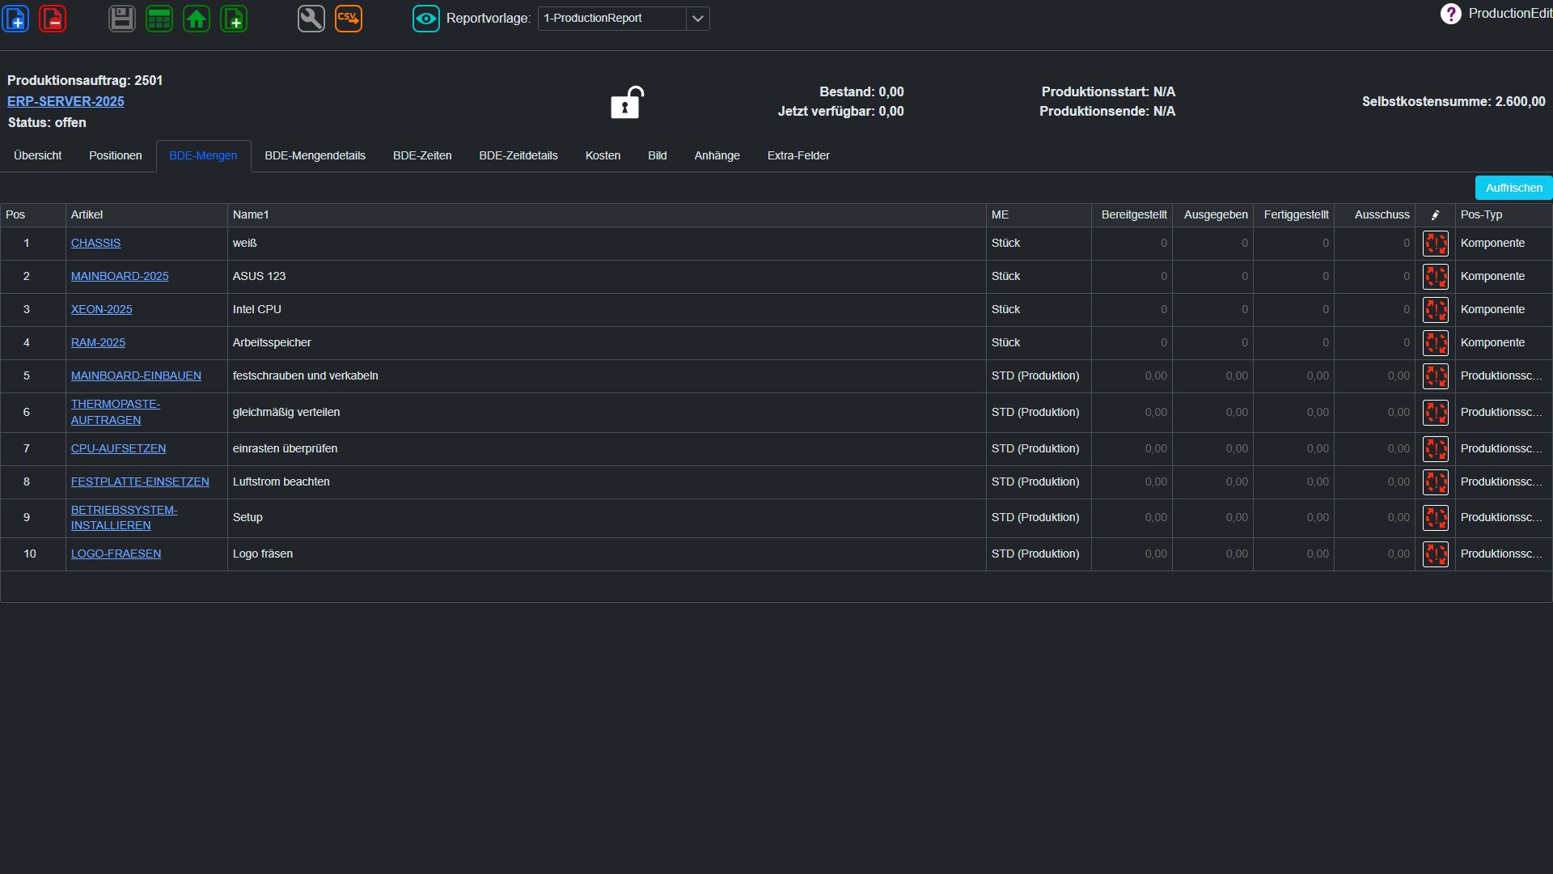Click the pencil edit column header icon

click(x=1436, y=214)
